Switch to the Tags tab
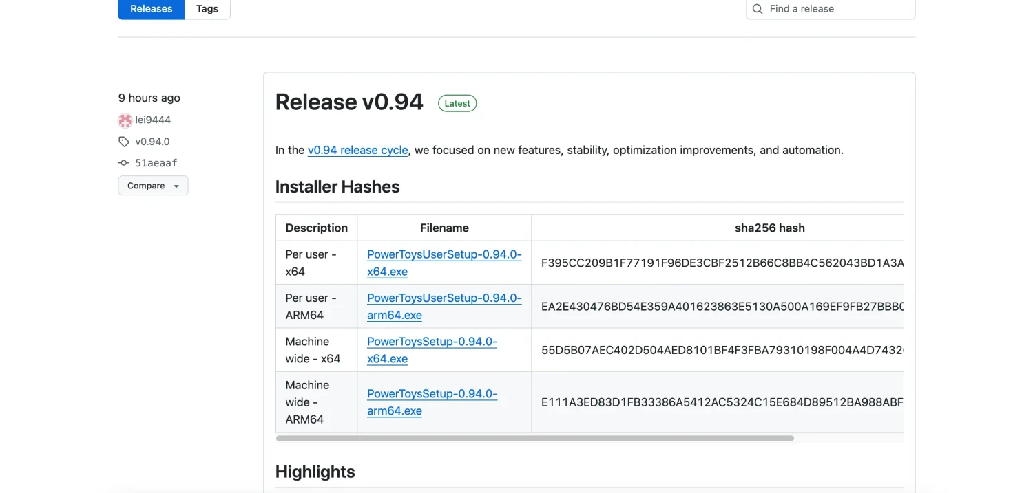 tap(207, 9)
